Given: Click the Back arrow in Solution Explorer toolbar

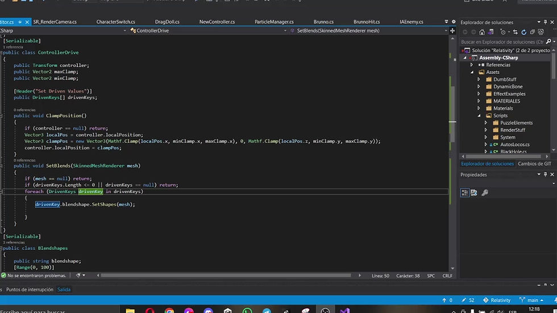Looking at the screenshot, I should 465,32.
